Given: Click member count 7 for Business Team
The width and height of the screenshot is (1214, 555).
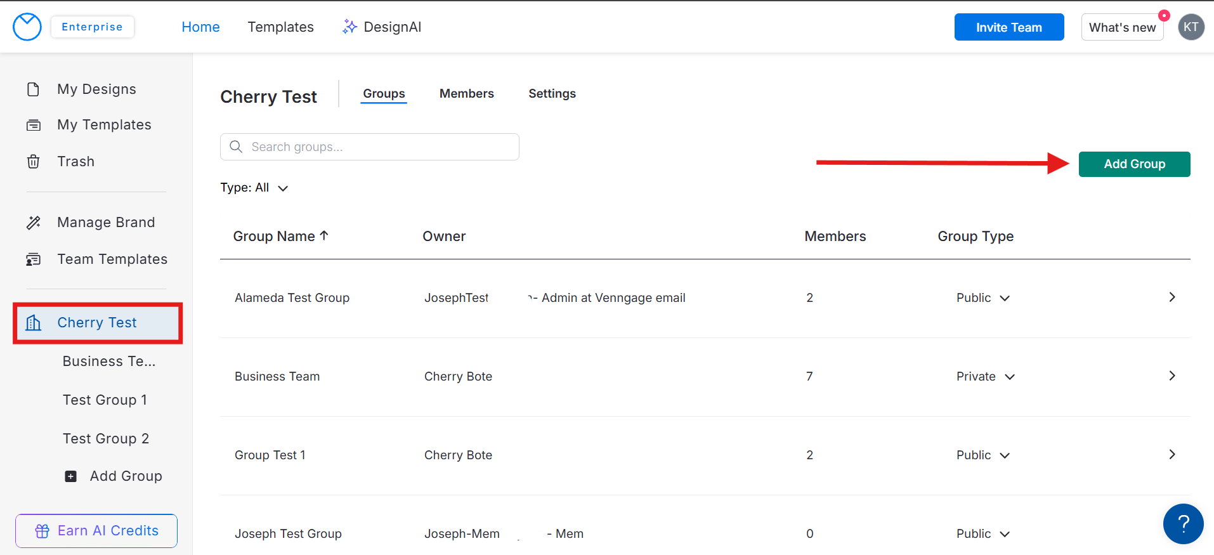Looking at the screenshot, I should click(x=809, y=377).
